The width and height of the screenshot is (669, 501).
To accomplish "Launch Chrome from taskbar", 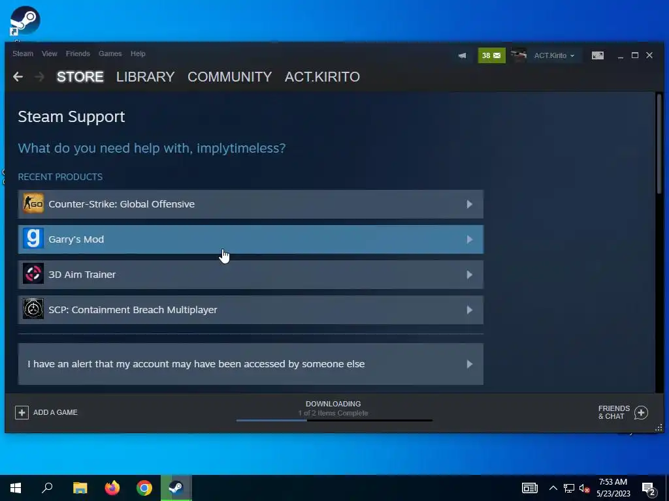I will click(144, 488).
